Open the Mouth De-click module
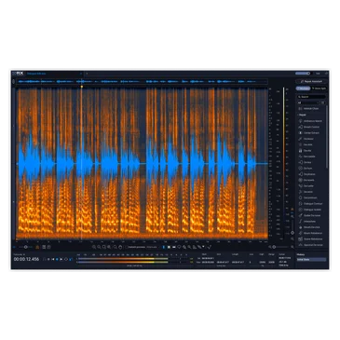Screen dimensions: 340x340 (x=310, y=227)
